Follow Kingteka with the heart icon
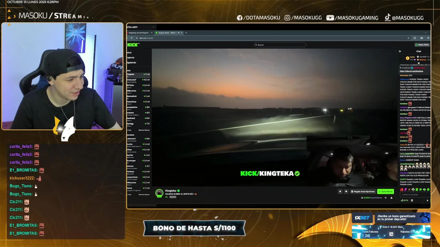440x247 pixels. click(346, 191)
